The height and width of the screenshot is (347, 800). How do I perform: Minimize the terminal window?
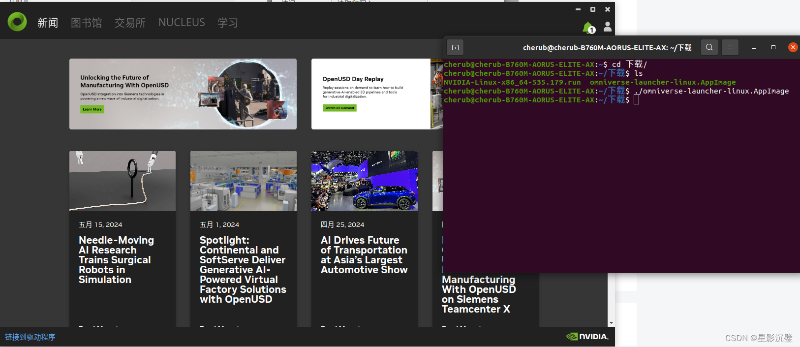[753, 47]
